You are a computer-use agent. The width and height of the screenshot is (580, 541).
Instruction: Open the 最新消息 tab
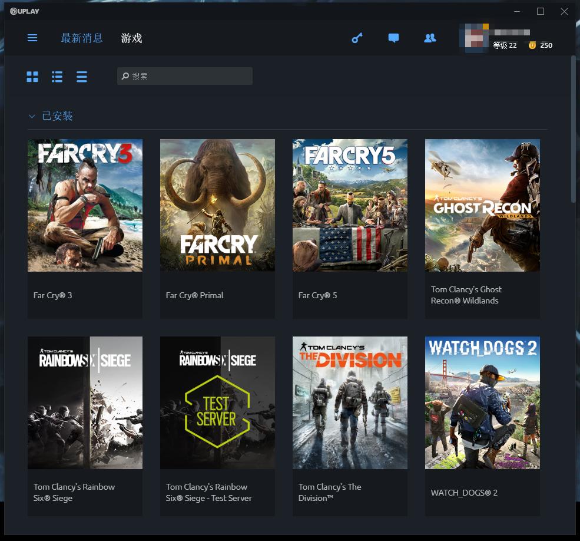coord(82,38)
